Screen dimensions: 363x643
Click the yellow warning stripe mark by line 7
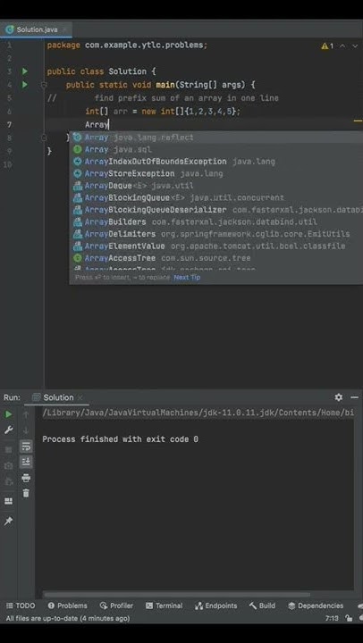tap(358, 121)
